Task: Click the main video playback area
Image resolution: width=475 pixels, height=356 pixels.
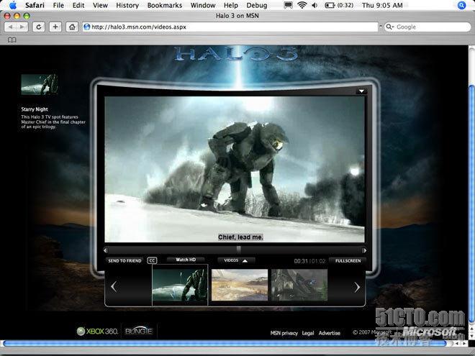Action: [235, 169]
